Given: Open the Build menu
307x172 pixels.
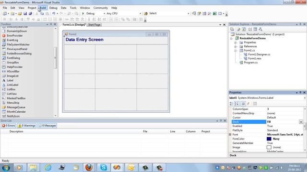Looking at the screenshot, I should tap(43, 8).
